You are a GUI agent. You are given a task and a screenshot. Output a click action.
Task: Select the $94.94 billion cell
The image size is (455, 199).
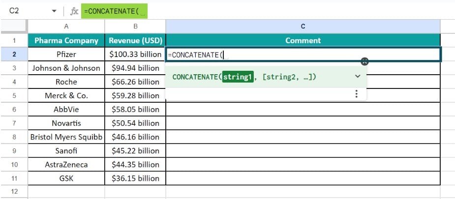[135, 68]
